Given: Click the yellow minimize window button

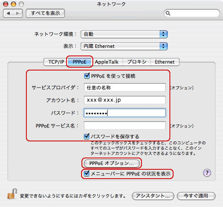Looking at the screenshot, I should 13,4.
